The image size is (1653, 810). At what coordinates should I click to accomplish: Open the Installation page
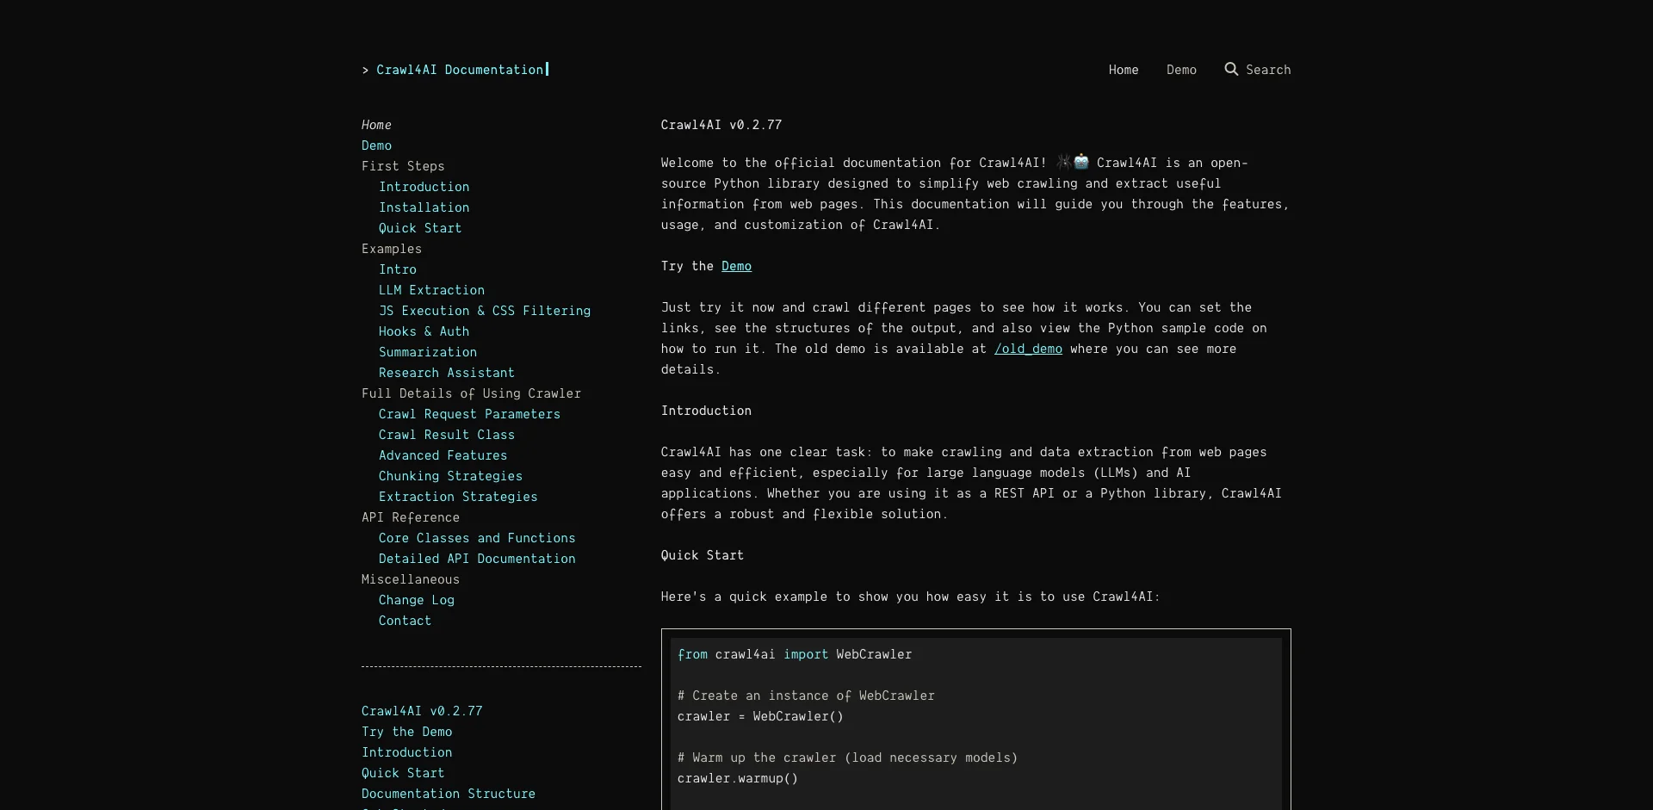pos(424,207)
